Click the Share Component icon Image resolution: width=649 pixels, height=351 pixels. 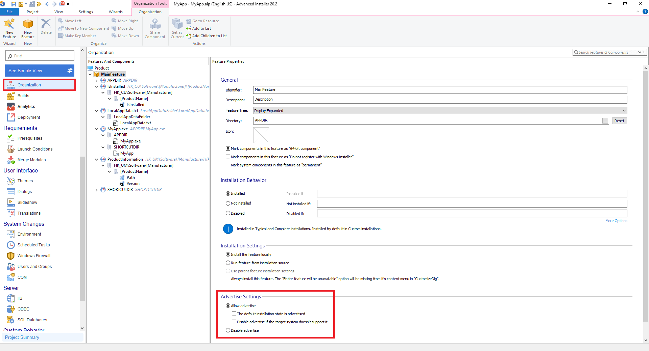(x=155, y=24)
